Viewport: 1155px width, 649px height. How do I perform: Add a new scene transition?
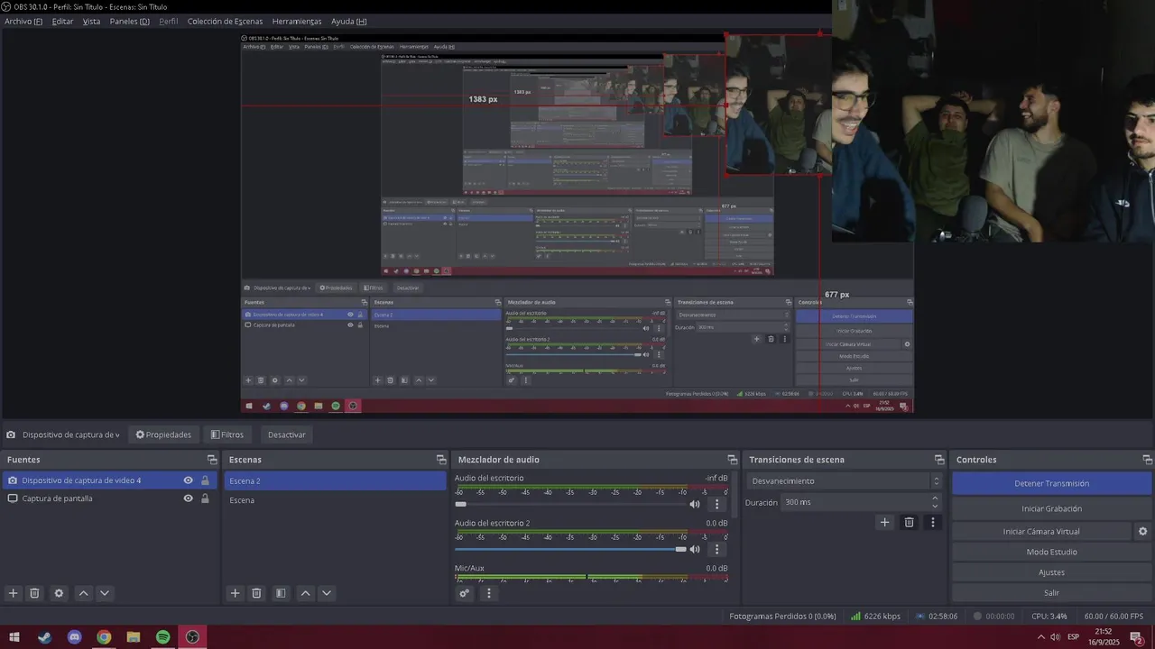pyautogui.click(x=884, y=522)
